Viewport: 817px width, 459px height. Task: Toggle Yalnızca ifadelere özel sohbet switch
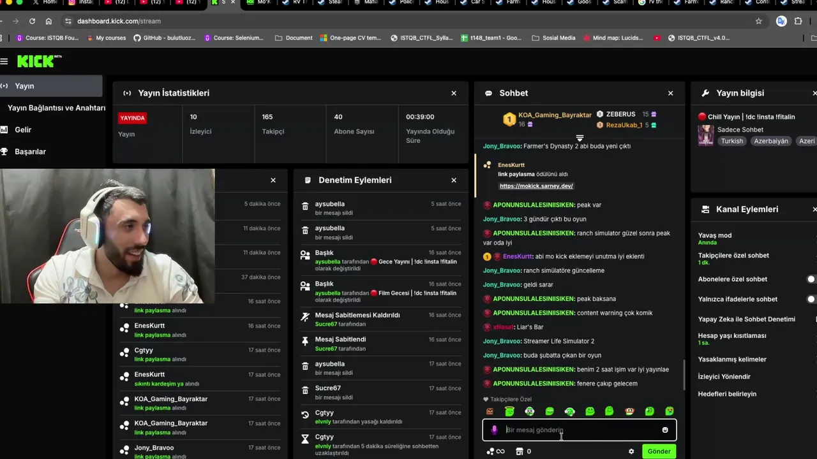[811, 299]
